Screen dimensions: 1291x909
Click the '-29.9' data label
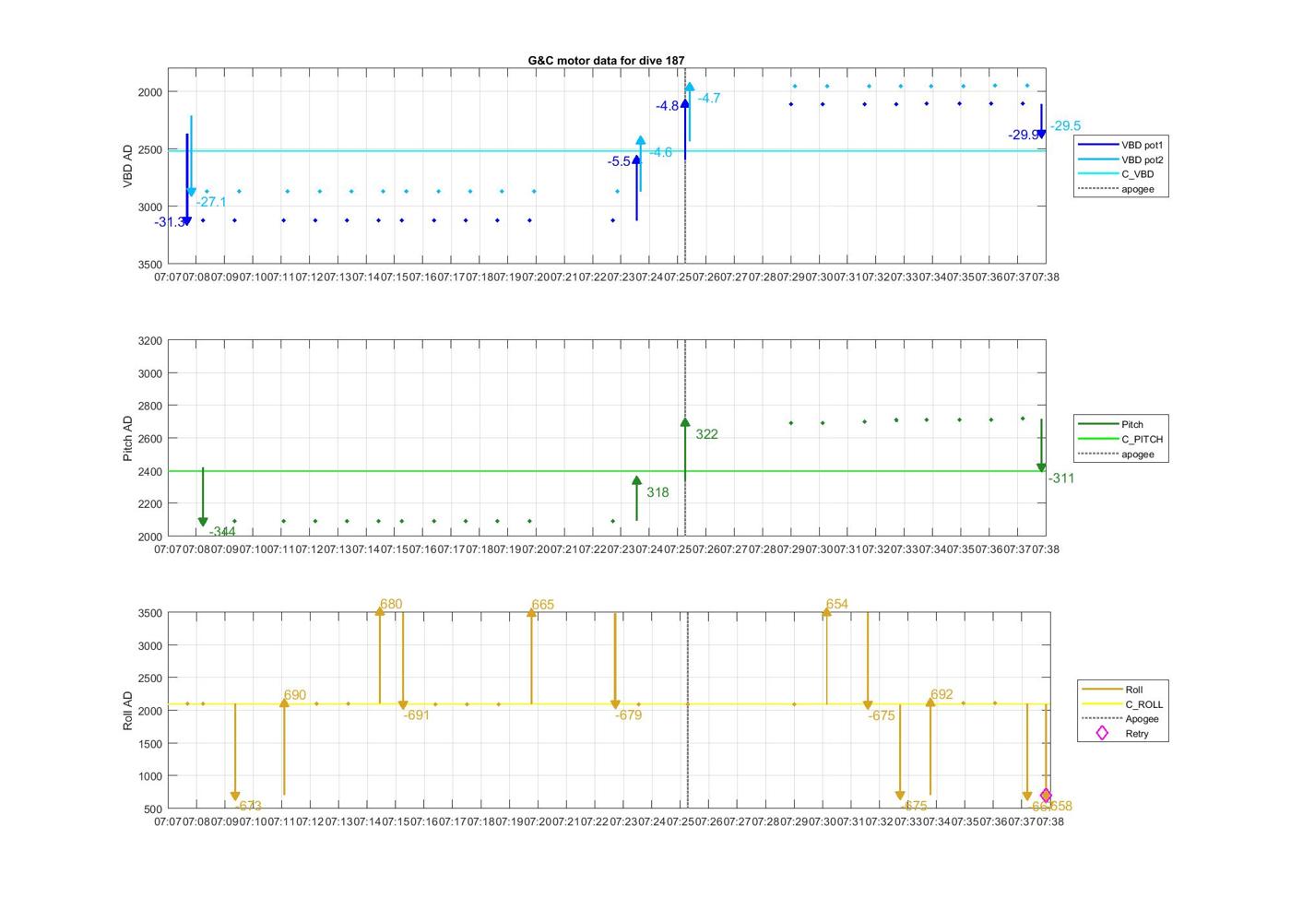click(x=1024, y=135)
